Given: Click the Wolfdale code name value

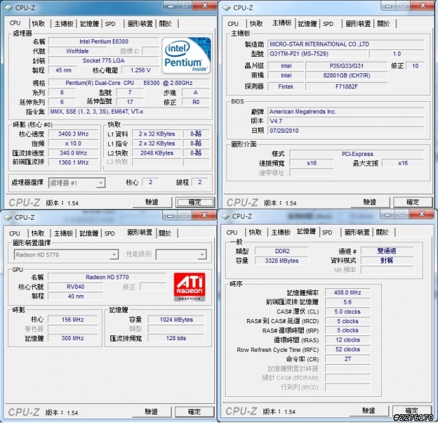Looking at the screenshot, I should point(77,51).
